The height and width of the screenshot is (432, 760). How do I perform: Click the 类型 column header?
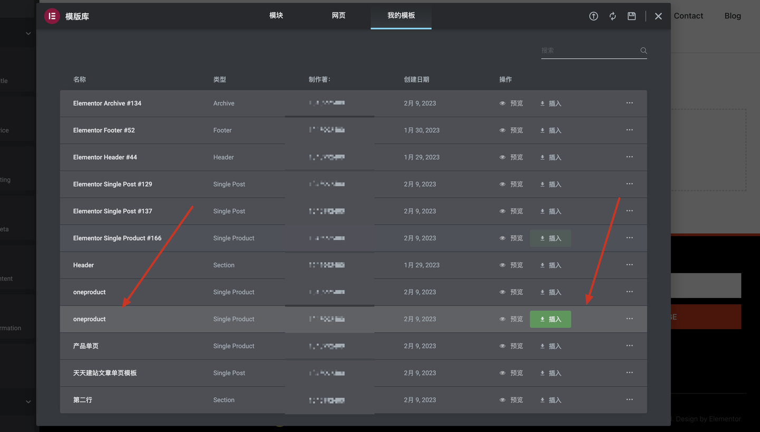click(x=220, y=80)
